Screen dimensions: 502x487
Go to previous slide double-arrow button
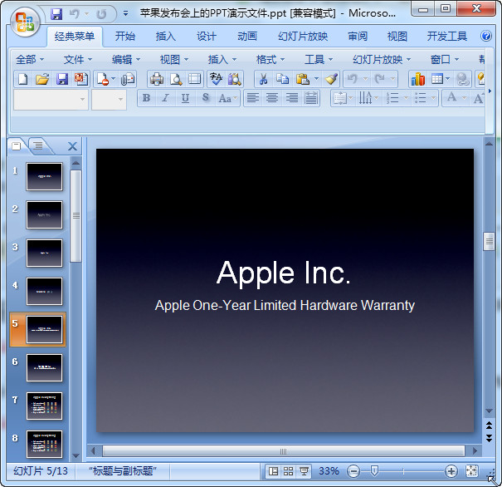click(489, 426)
